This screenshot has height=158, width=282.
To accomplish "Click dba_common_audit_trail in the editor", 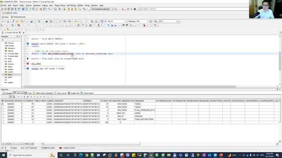I will tap(61, 54).
